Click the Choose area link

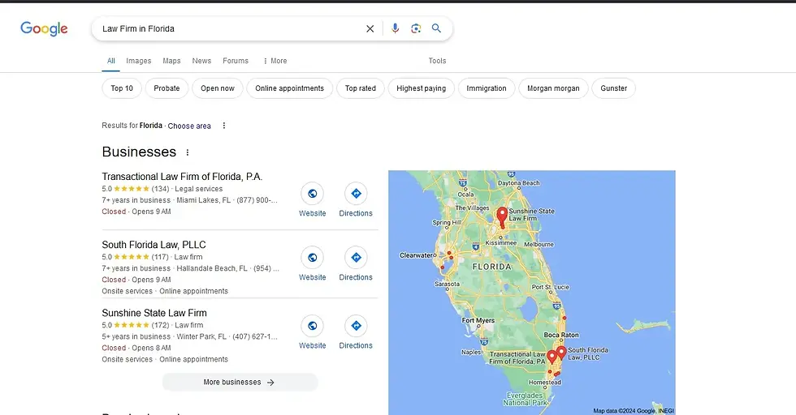pyautogui.click(x=189, y=126)
